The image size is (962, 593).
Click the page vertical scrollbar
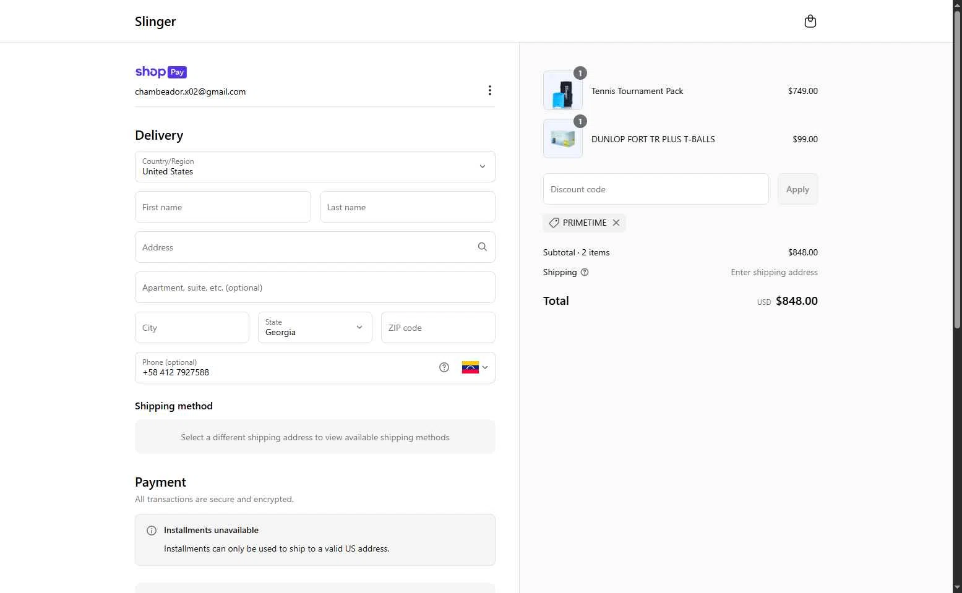click(x=957, y=170)
